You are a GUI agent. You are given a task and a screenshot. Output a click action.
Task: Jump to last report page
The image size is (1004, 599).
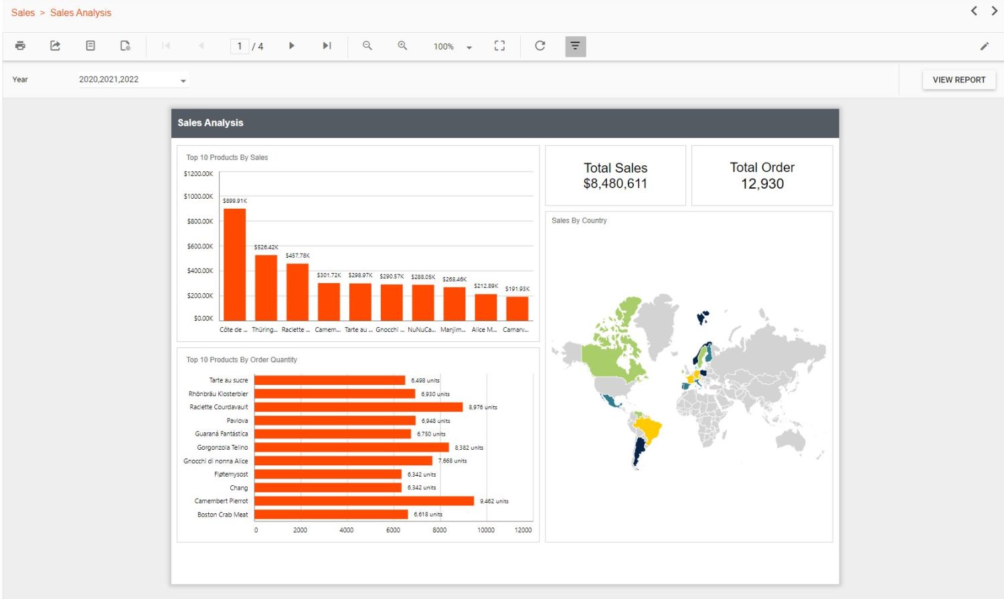[x=327, y=46]
